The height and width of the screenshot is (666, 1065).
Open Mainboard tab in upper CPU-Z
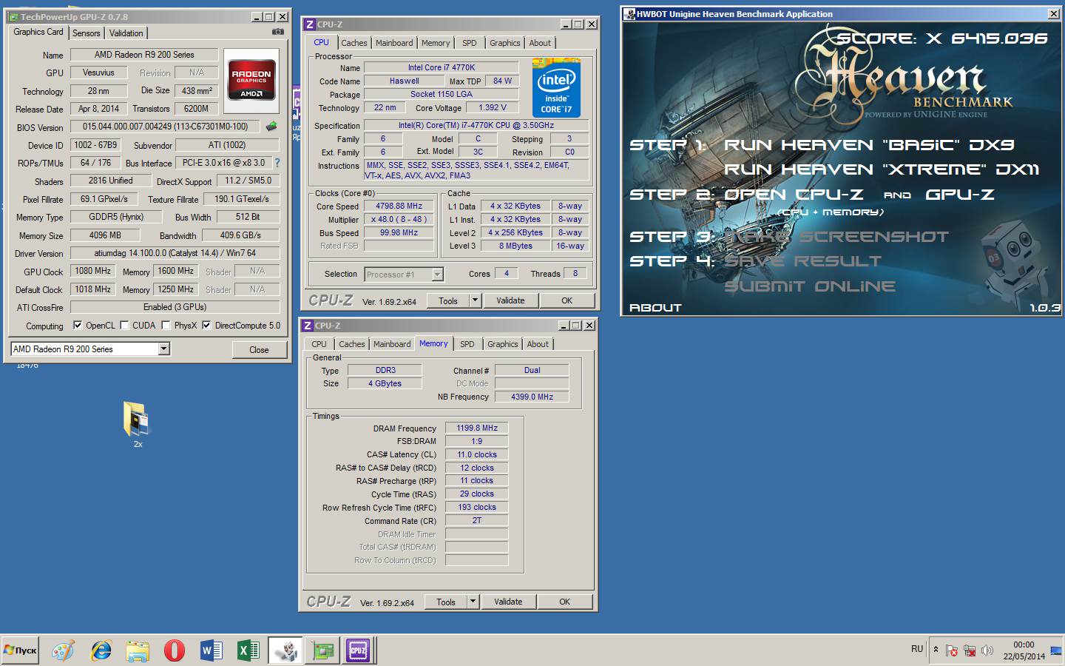coord(394,43)
